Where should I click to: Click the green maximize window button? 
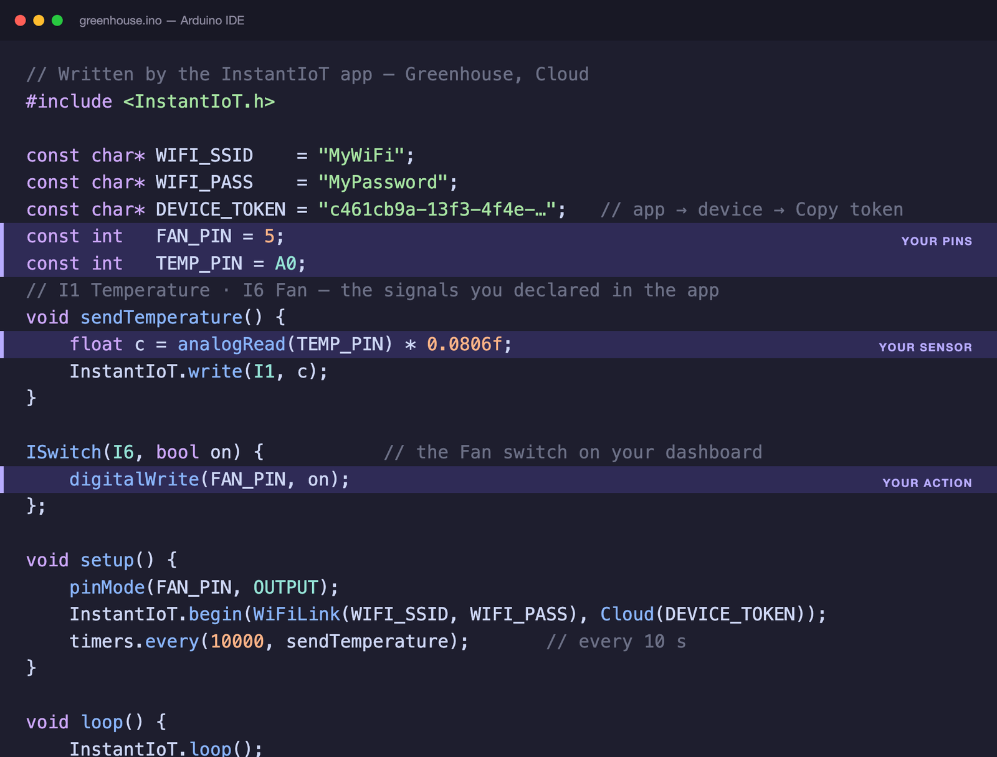pos(57,21)
